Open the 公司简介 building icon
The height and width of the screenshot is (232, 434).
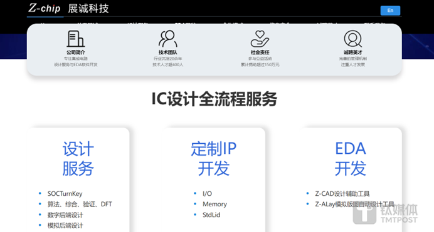[x=75, y=39]
